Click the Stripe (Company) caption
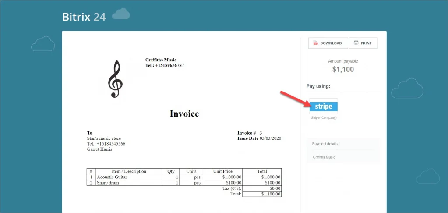The height and width of the screenshot is (213, 448). 324,118
